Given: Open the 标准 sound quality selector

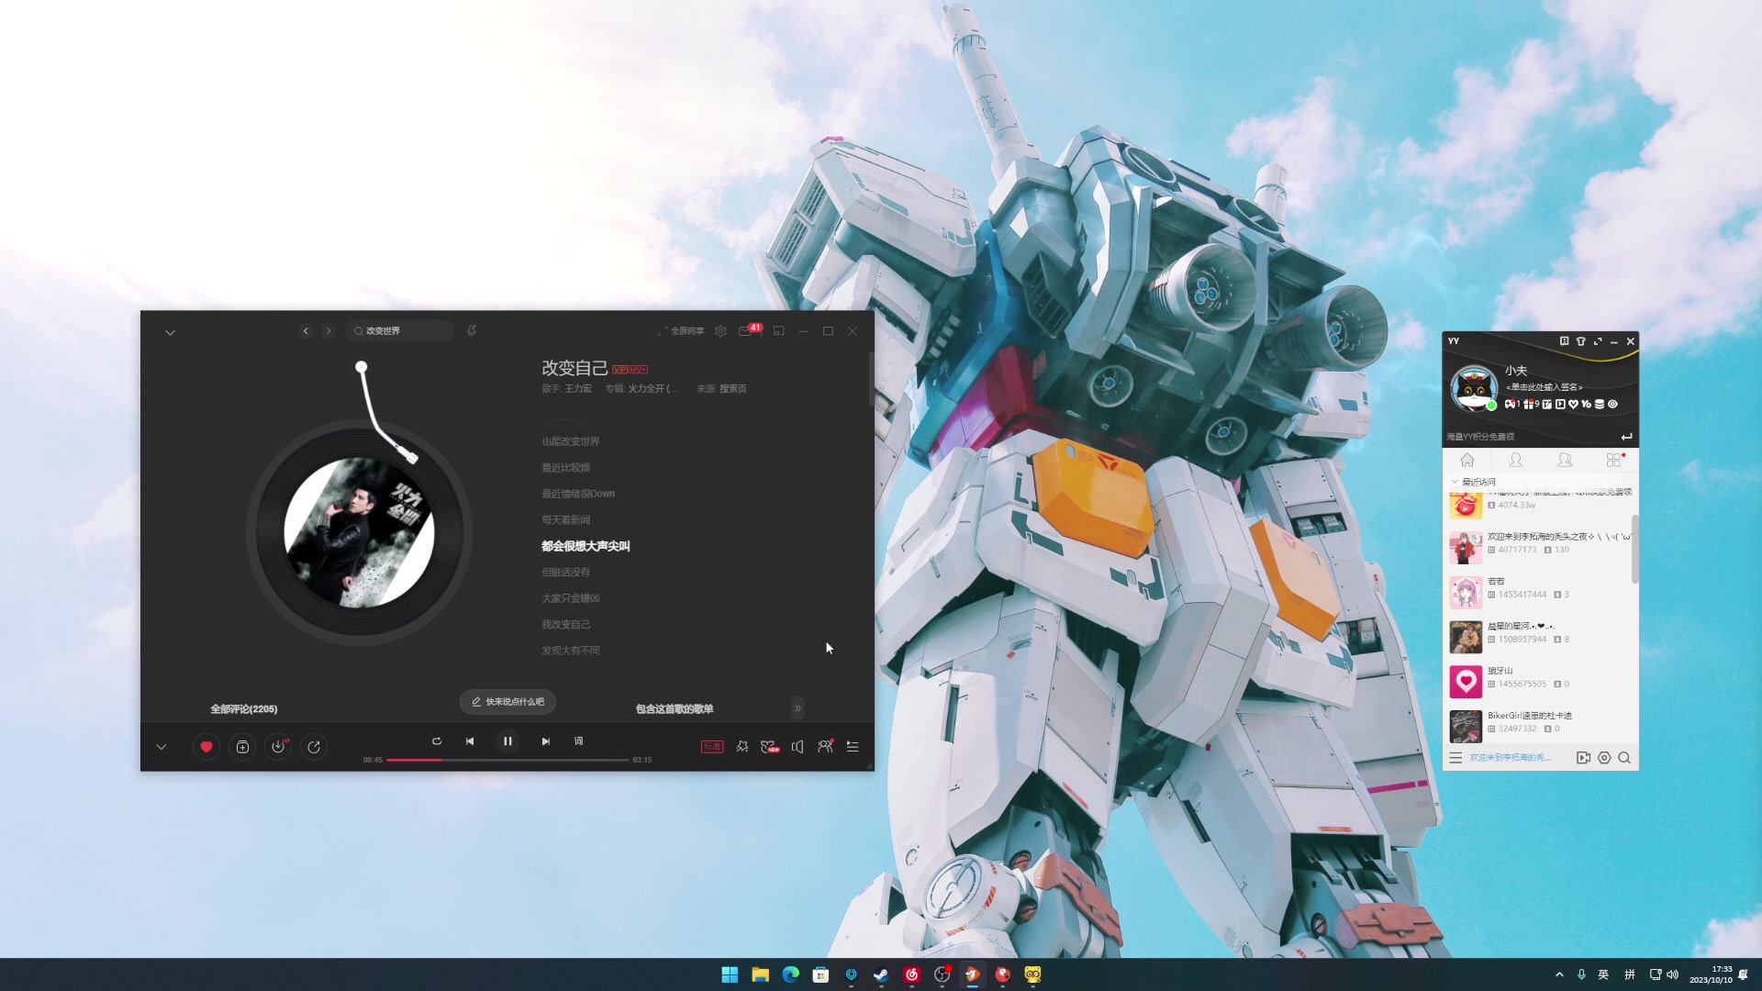Looking at the screenshot, I should [712, 747].
